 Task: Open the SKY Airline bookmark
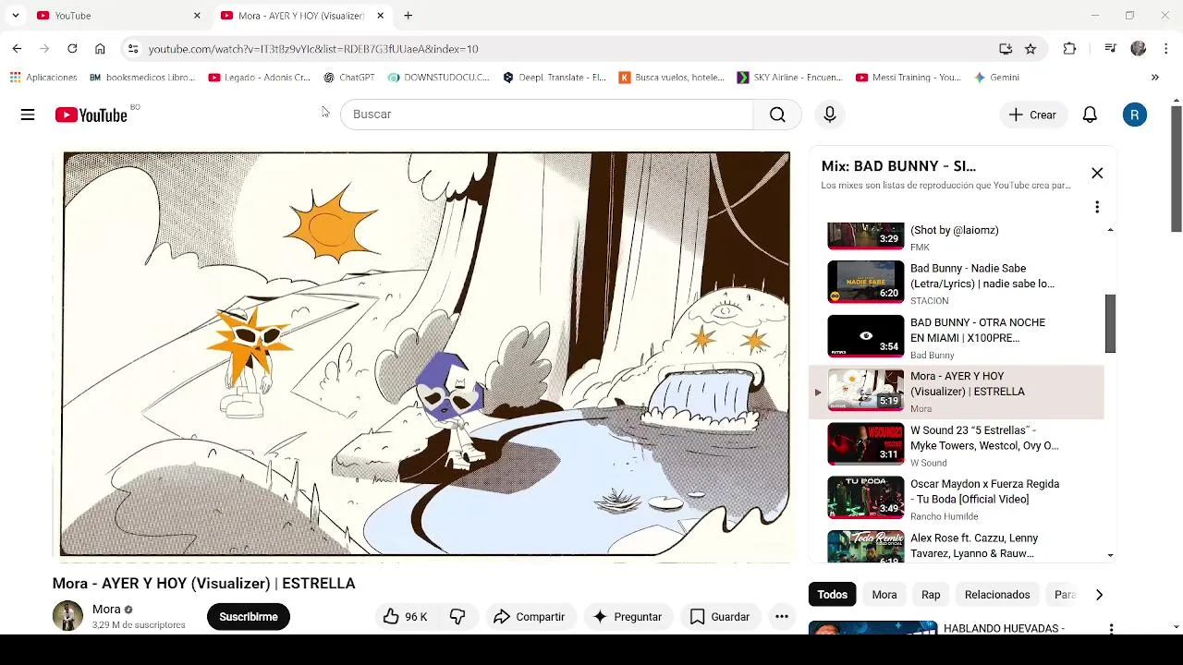click(789, 78)
